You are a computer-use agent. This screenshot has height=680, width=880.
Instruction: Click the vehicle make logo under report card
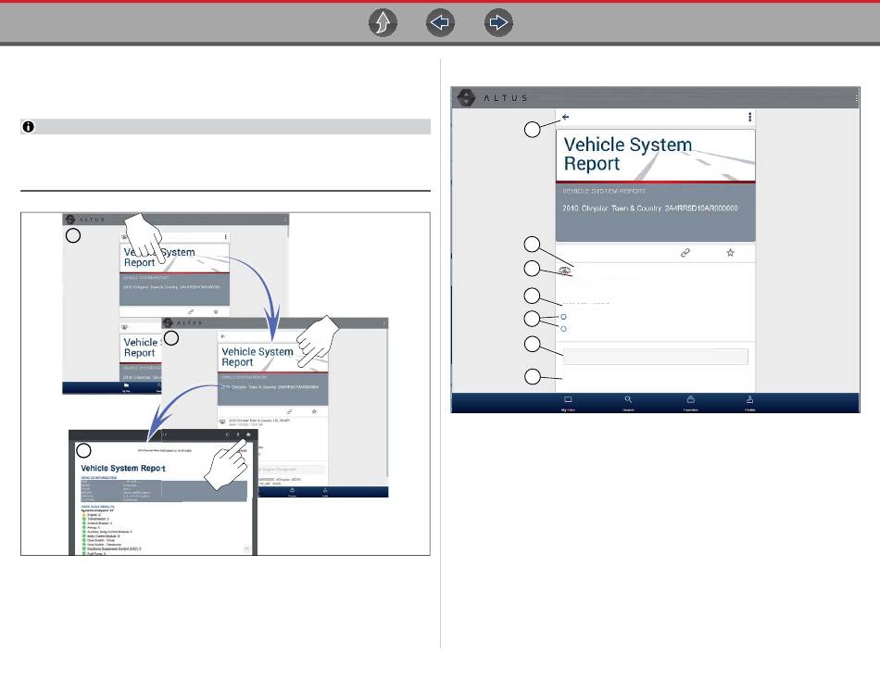pos(564,271)
